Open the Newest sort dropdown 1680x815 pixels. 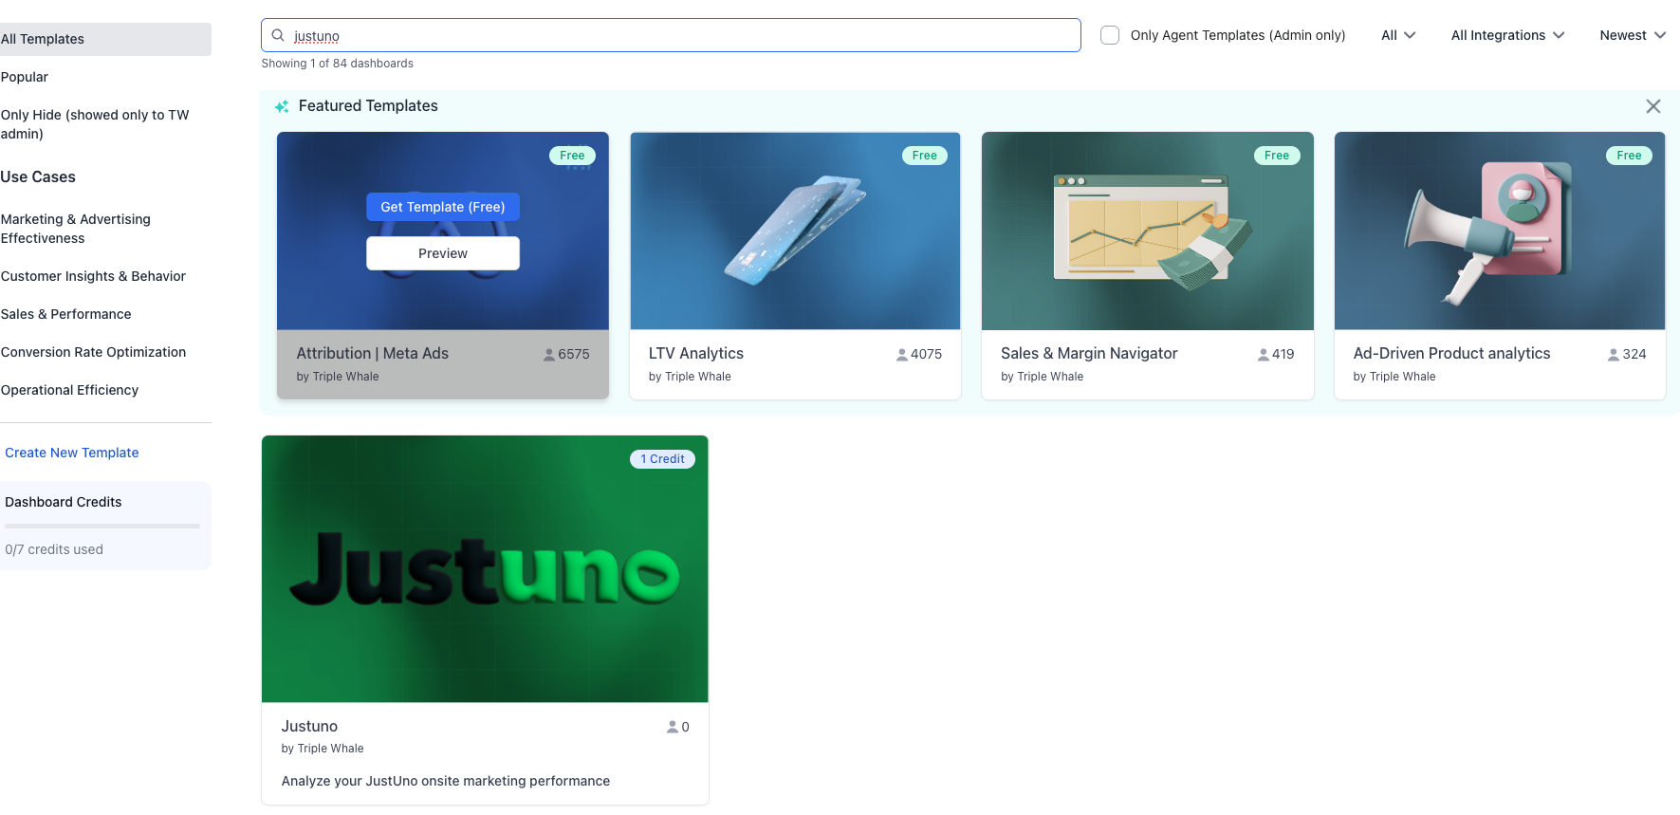point(1632,35)
